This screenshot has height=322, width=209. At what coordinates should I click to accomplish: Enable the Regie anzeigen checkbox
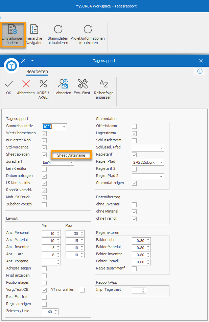click(x=44, y=304)
